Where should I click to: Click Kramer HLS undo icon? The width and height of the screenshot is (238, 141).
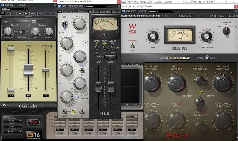(x=65, y=11)
